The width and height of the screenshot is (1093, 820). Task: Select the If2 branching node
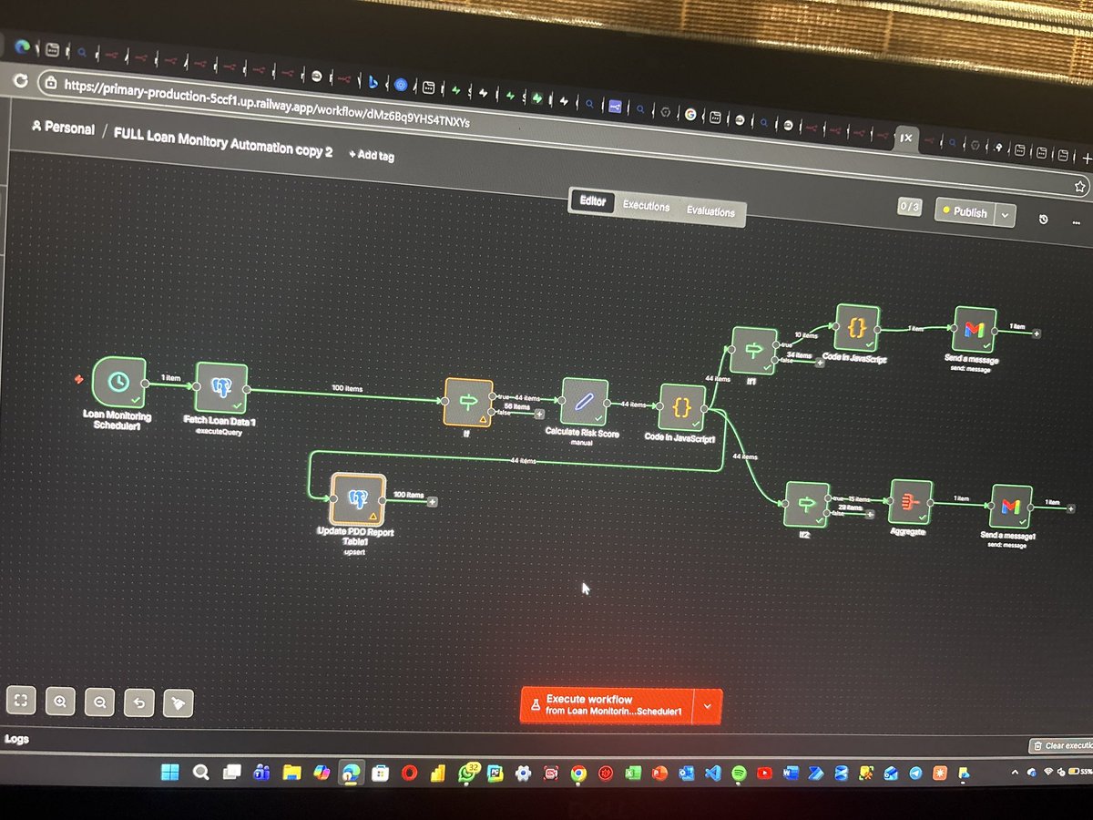[x=807, y=504]
